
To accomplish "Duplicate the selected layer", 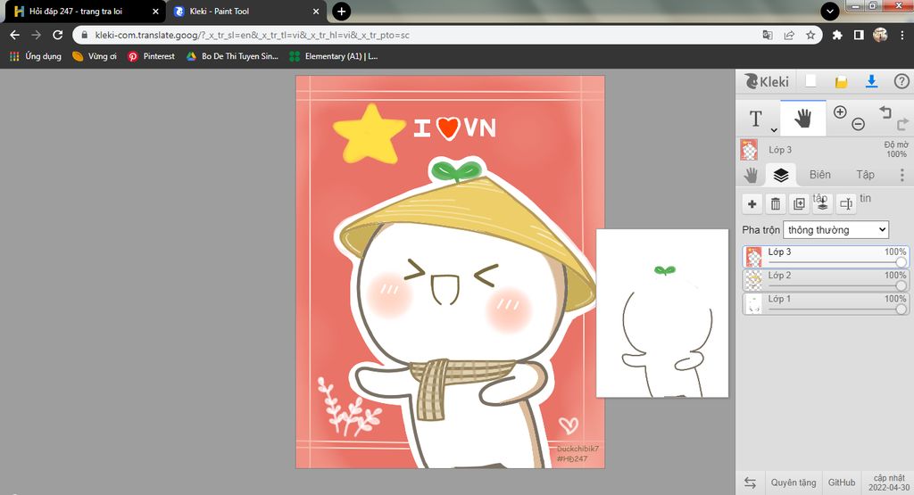I will [799, 204].
